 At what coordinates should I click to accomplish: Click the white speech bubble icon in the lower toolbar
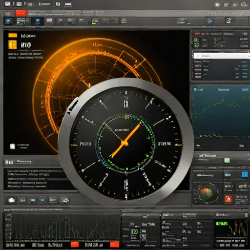point(12,200)
